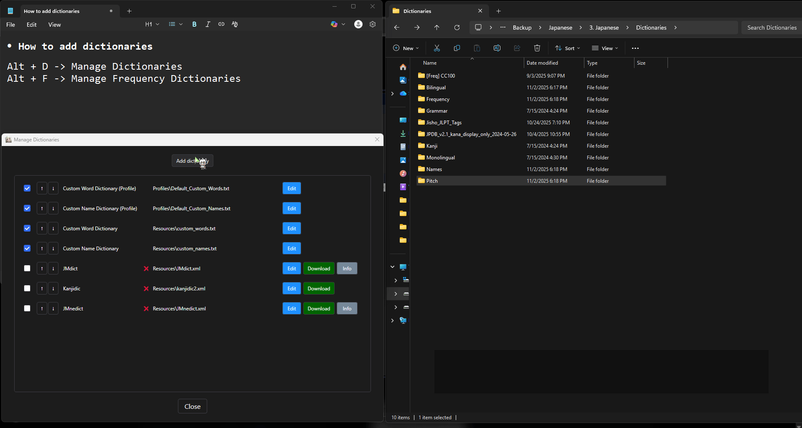Click the Copilot icon in Notepad
The image size is (802, 428).
[x=334, y=24]
